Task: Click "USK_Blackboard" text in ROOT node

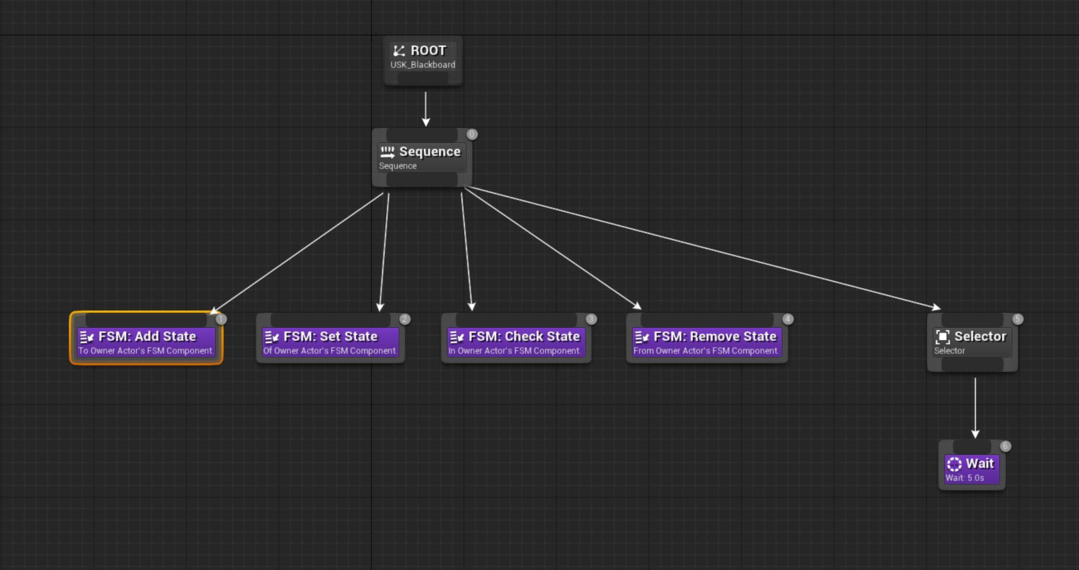Action: (423, 65)
